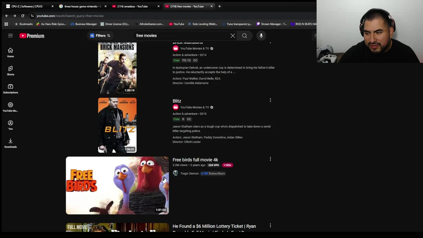Open the browser apps grid shortcut

6,24
